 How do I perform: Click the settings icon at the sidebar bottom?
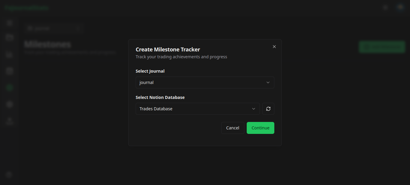pos(9,175)
